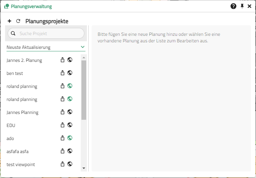Click share icon for ben test
This screenshot has height=178, width=256.
pyautogui.click(x=63, y=73)
